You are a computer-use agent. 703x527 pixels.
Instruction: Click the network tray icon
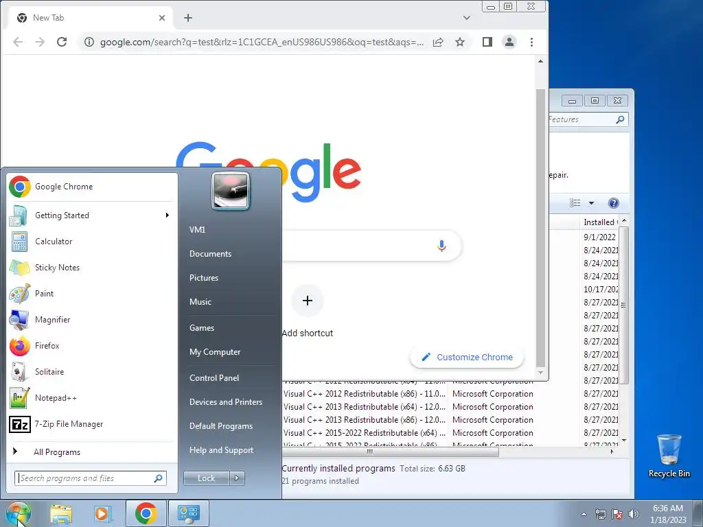click(x=600, y=514)
